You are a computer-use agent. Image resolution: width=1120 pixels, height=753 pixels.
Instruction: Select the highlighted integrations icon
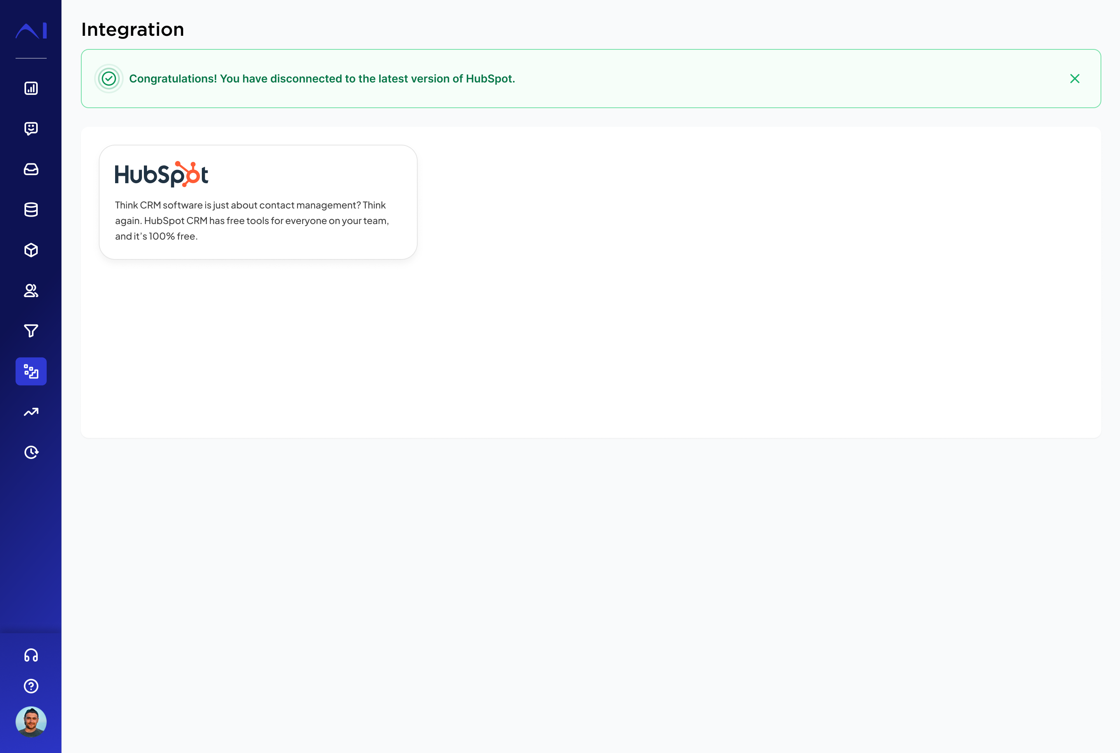click(31, 371)
